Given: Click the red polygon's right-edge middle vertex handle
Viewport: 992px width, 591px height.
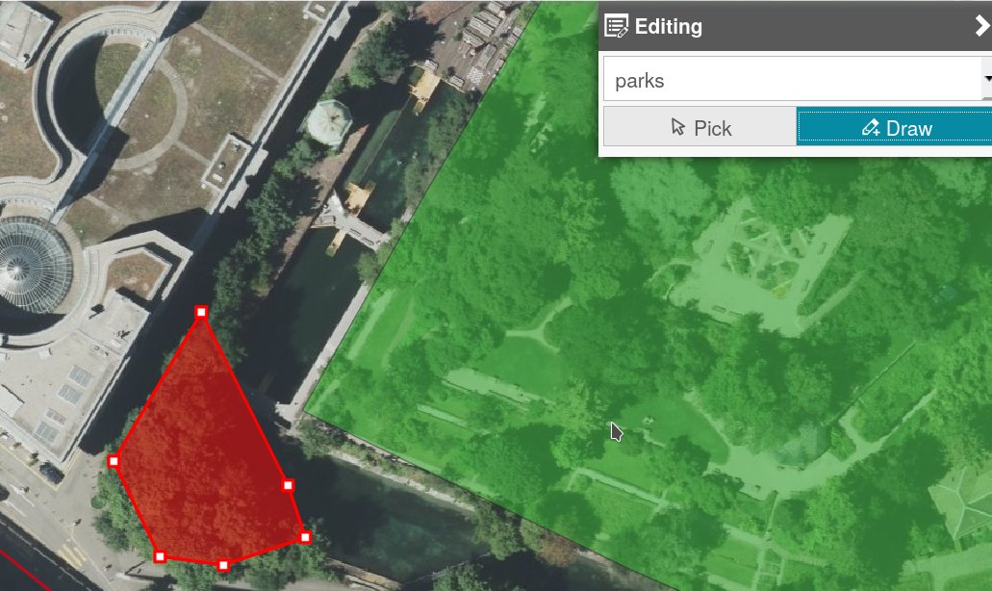Looking at the screenshot, I should pos(288,485).
